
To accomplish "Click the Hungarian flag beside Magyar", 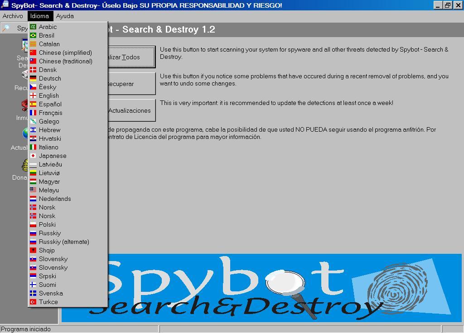I will pos(33,181).
